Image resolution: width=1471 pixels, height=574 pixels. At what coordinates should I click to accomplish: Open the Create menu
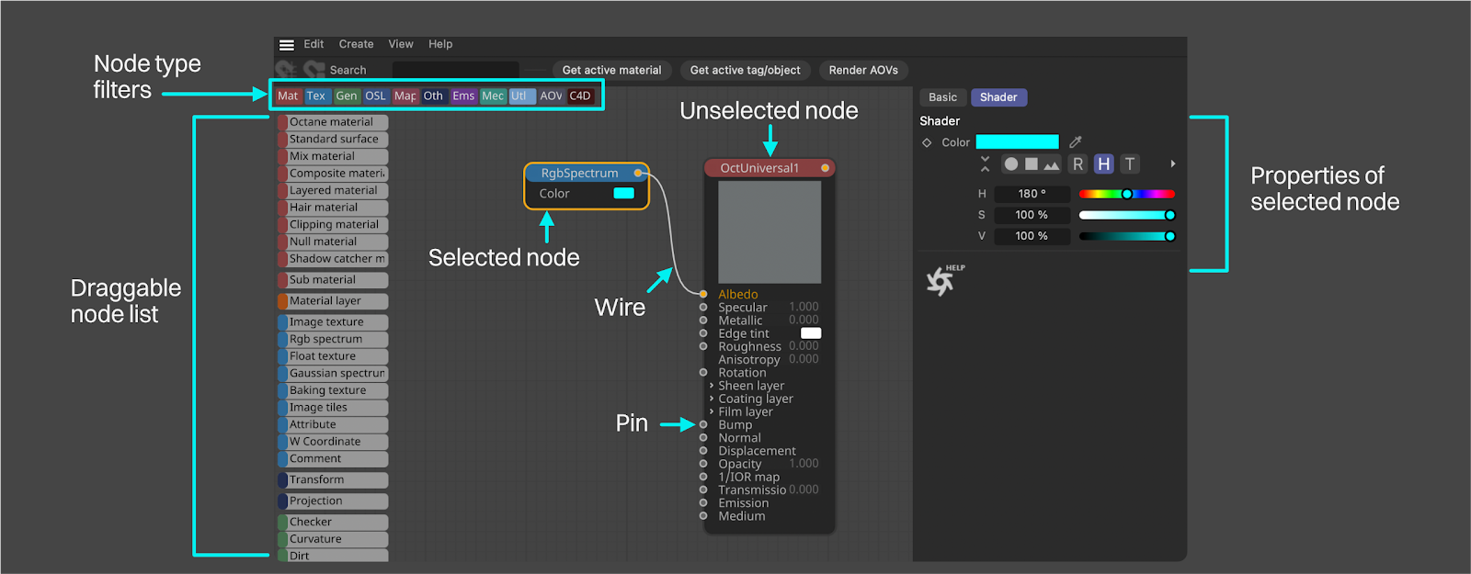(356, 44)
